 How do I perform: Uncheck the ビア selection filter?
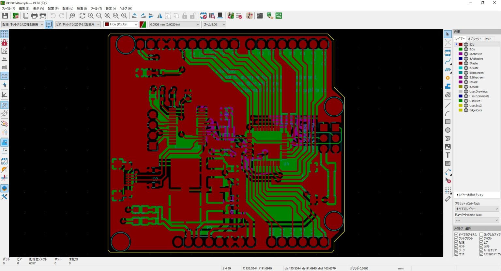(481, 242)
